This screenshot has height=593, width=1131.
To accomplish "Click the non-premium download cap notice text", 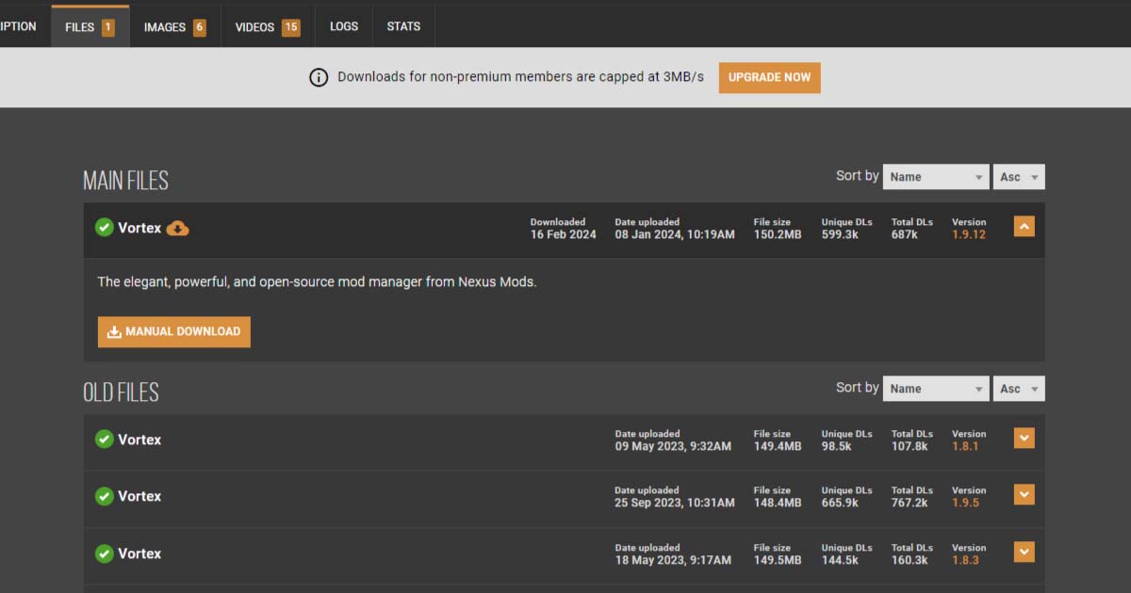I will click(521, 77).
